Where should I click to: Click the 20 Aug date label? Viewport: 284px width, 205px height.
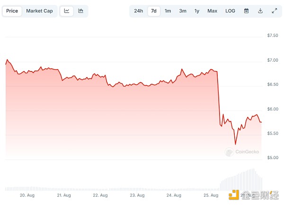point(26,195)
